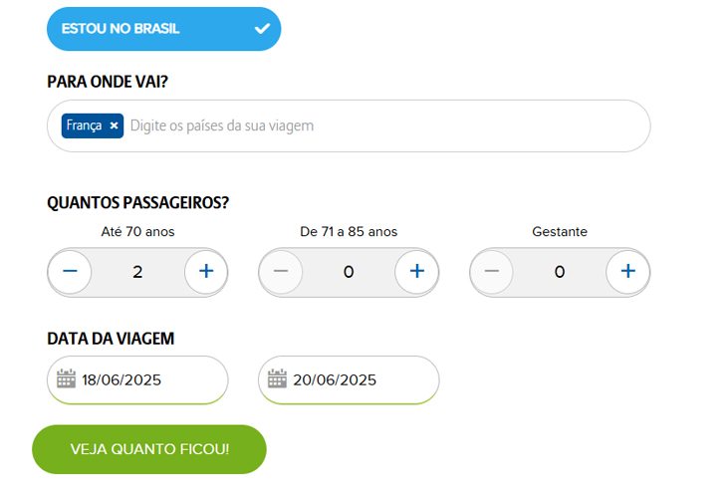Viewport: 727px width, 494px height.
Task: Focus the destination countries input field
Action: (349, 125)
